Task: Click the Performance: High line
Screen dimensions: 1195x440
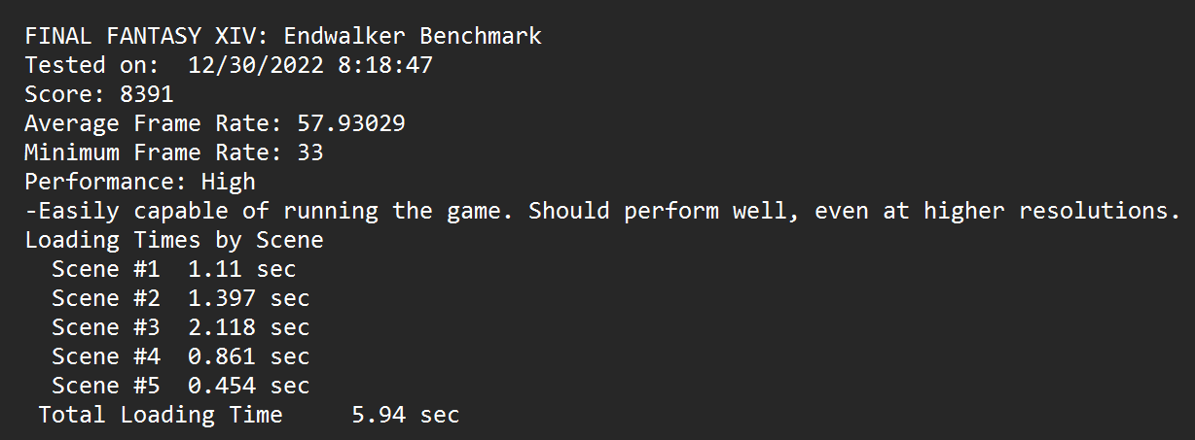Action: coord(140,182)
